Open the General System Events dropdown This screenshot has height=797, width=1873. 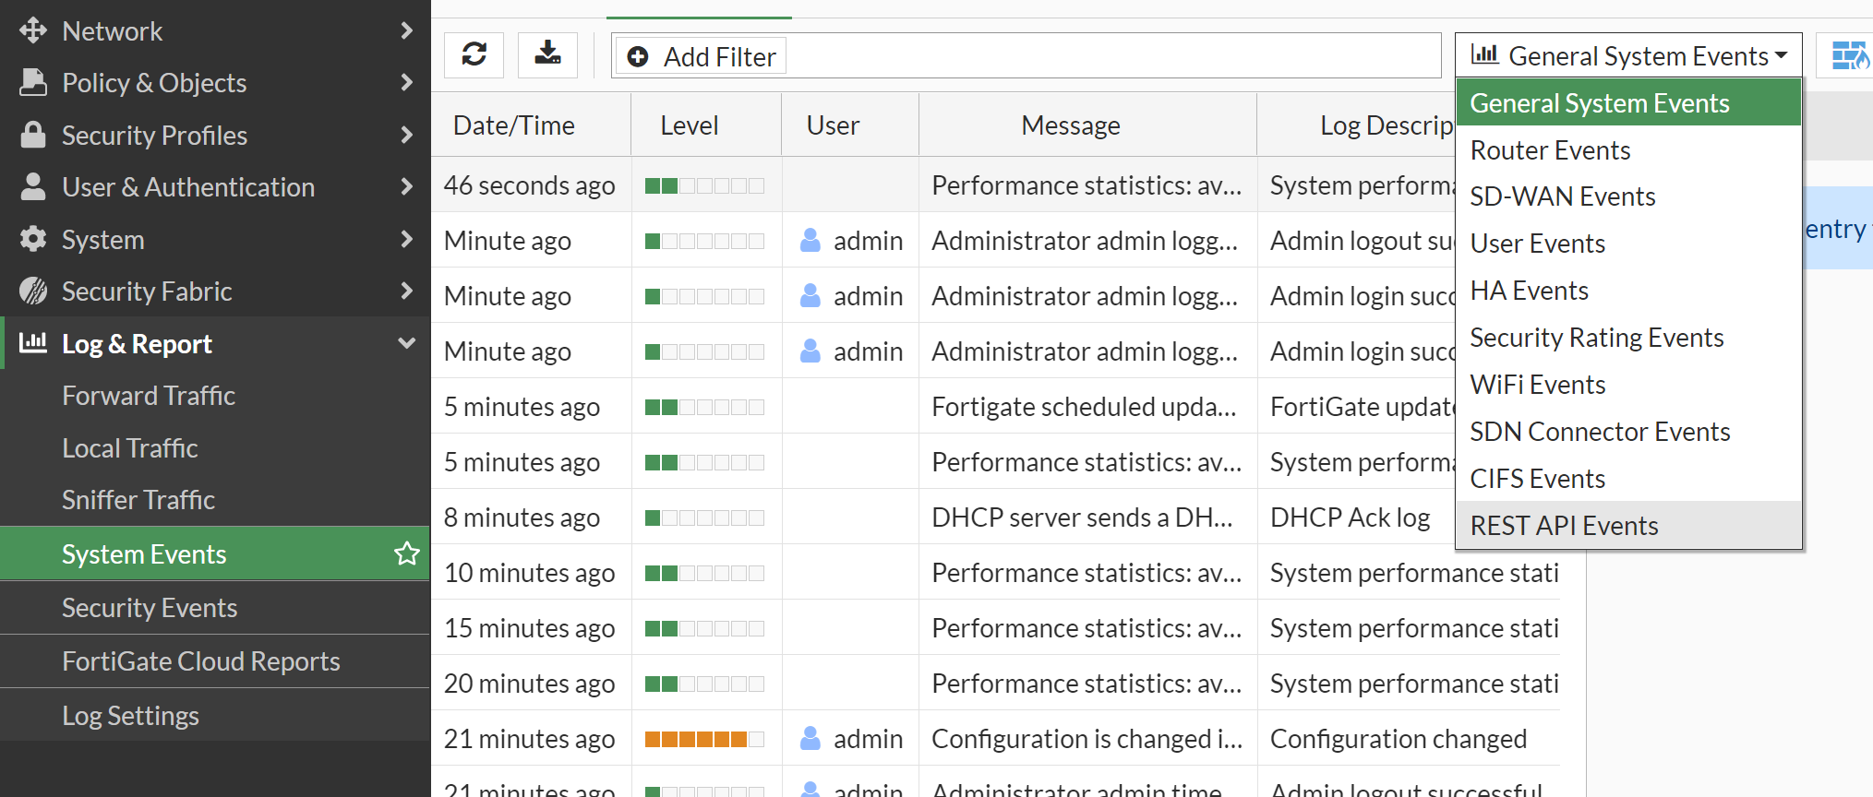pyautogui.click(x=1628, y=56)
